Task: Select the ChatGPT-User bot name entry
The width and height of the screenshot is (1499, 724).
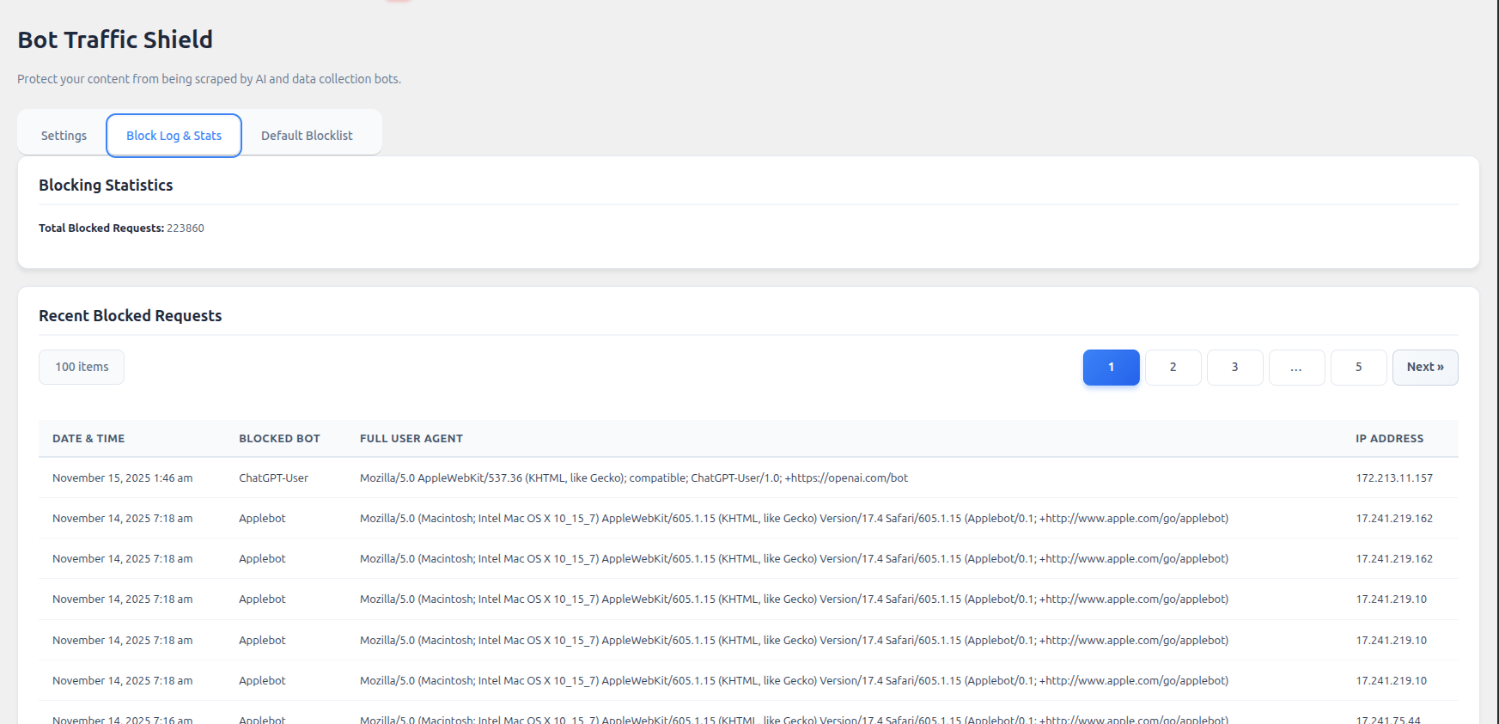Action: tap(273, 478)
